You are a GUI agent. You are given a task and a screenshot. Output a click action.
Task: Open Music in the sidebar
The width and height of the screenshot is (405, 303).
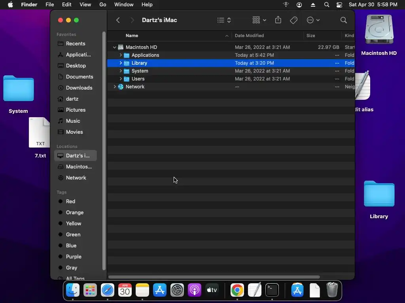tap(76, 121)
